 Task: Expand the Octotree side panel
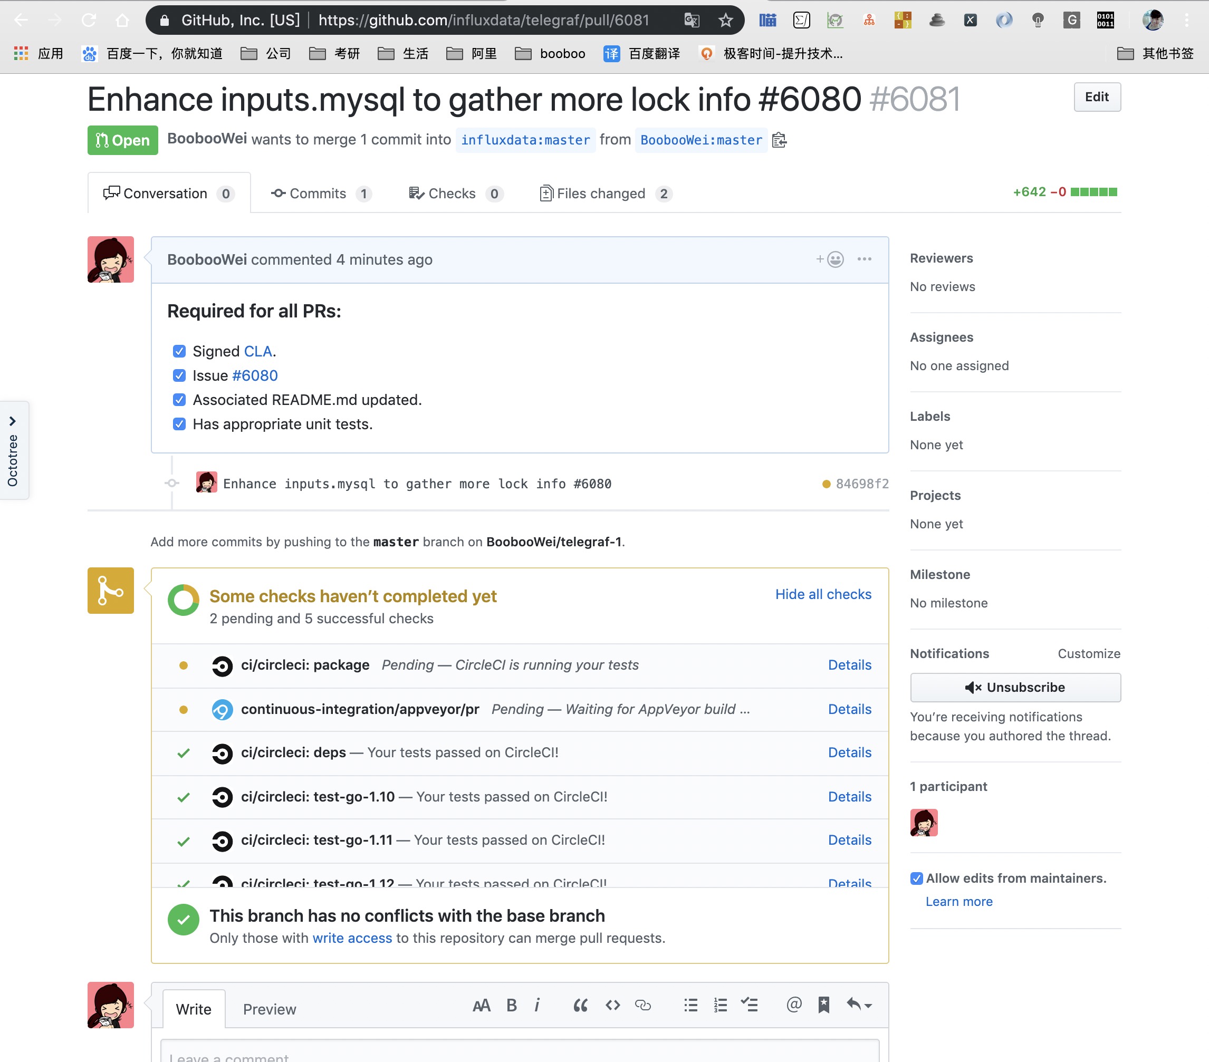(x=13, y=450)
